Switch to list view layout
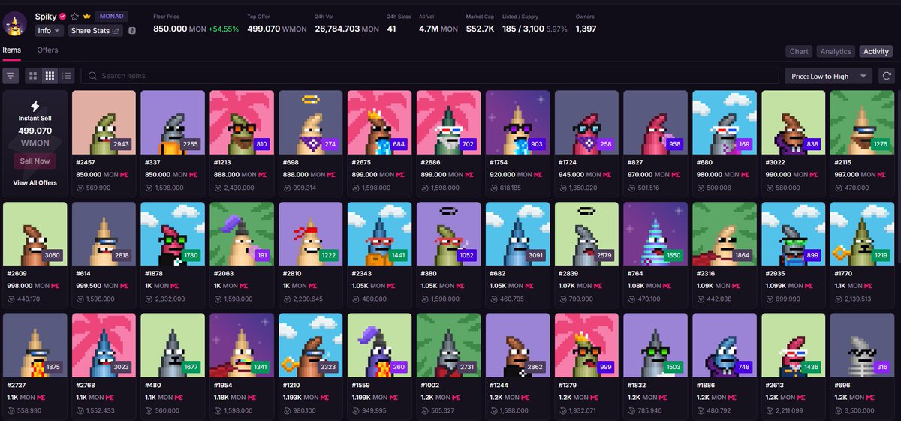 67,76
